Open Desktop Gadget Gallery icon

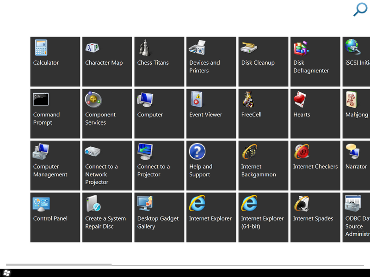(145, 203)
